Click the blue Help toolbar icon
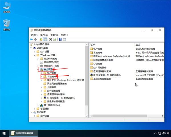Image resolution: width=171 pixels, height=137 pixels. 60,39
